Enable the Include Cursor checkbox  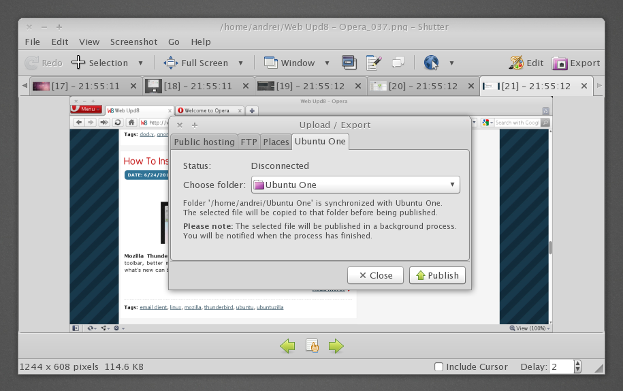438,366
